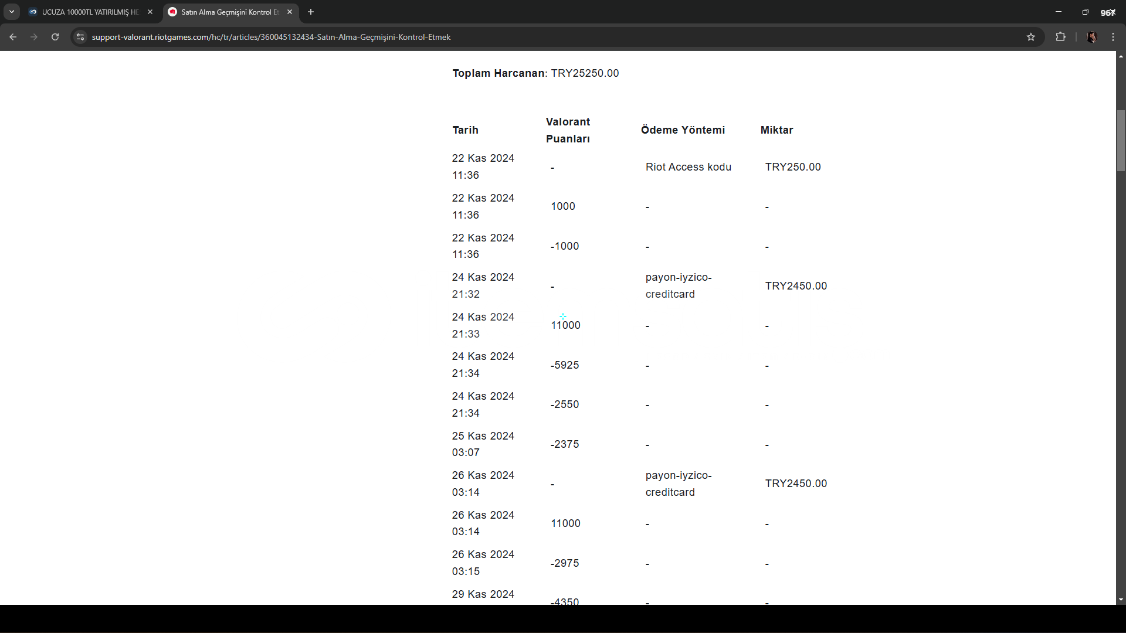Bookmark this page with the star
This screenshot has height=633, width=1126.
(x=1031, y=37)
